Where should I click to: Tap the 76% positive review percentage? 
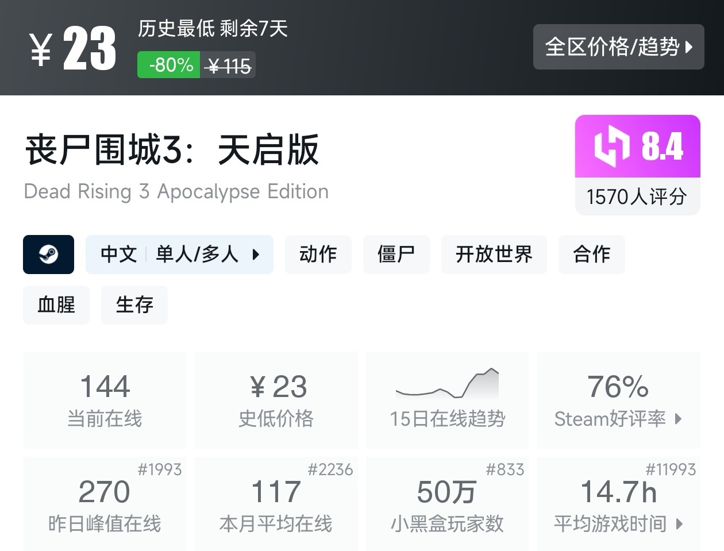click(x=618, y=387)
